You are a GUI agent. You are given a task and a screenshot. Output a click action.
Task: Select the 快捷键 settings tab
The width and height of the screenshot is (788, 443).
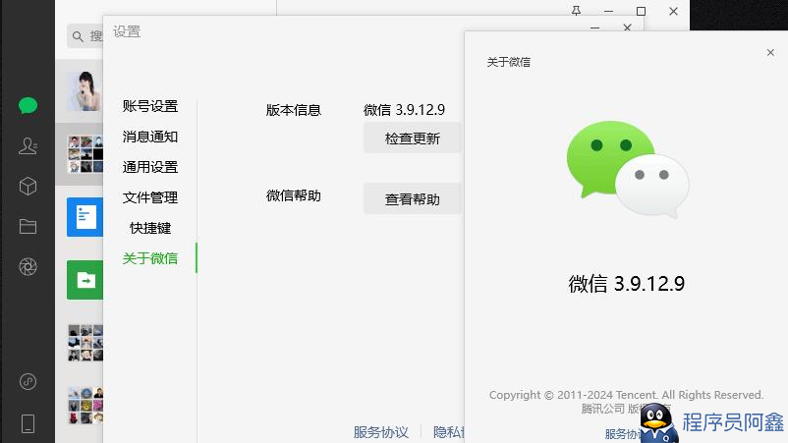pos(149,228)
